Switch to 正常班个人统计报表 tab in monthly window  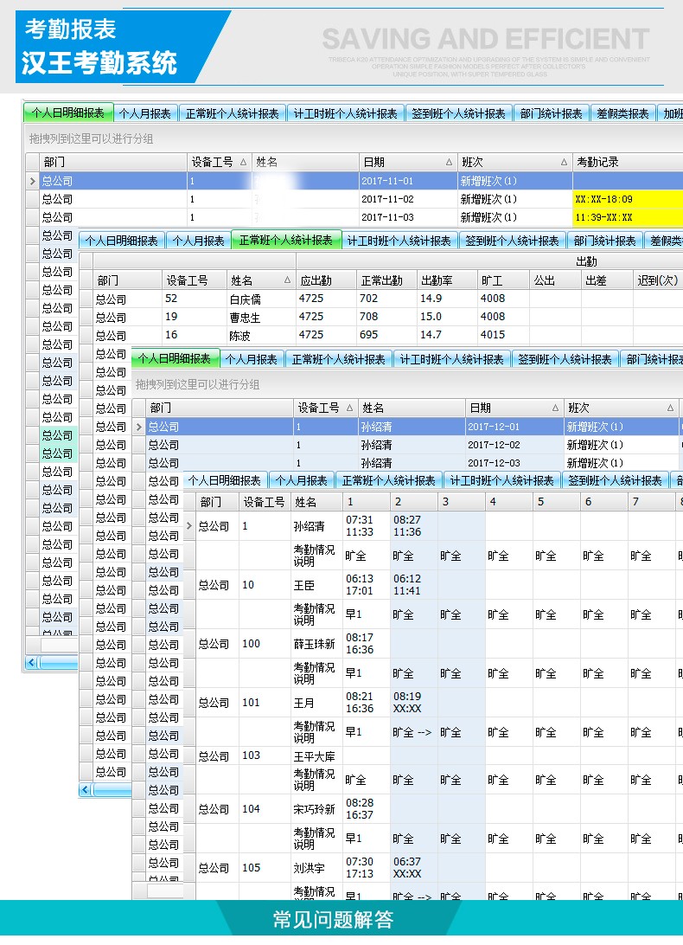pyautogui.click(x=388, y=480)
